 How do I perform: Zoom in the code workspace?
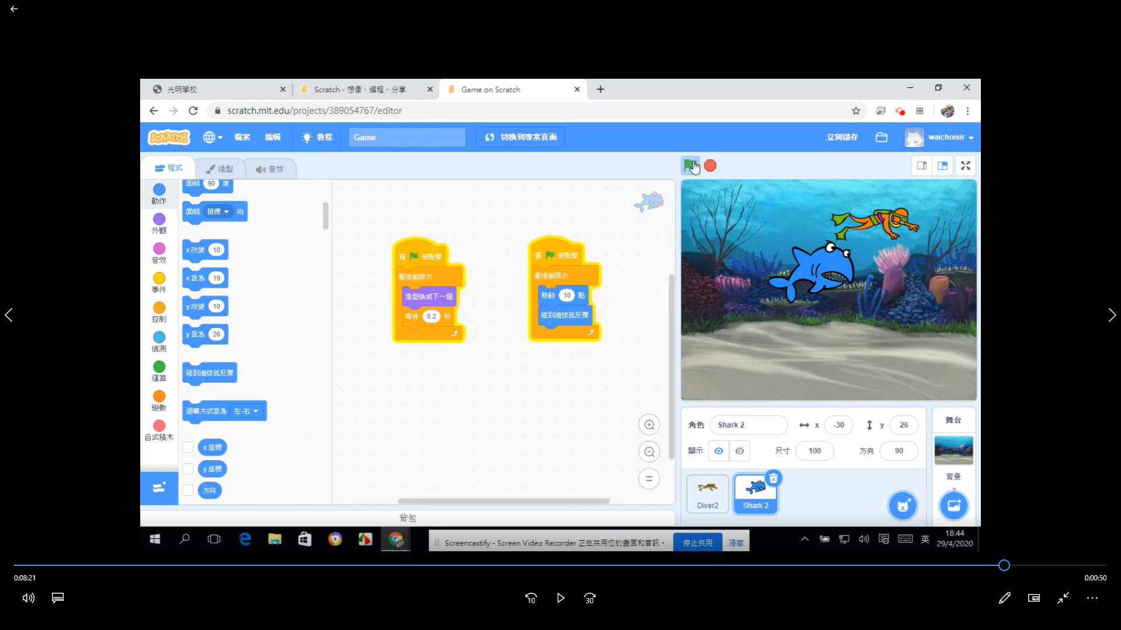click(x=649, y=425)
